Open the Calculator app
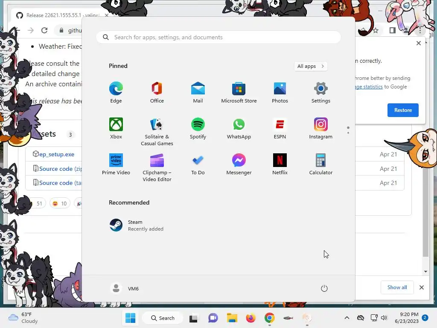Viewport: 437px width, 328px height. 321,164
